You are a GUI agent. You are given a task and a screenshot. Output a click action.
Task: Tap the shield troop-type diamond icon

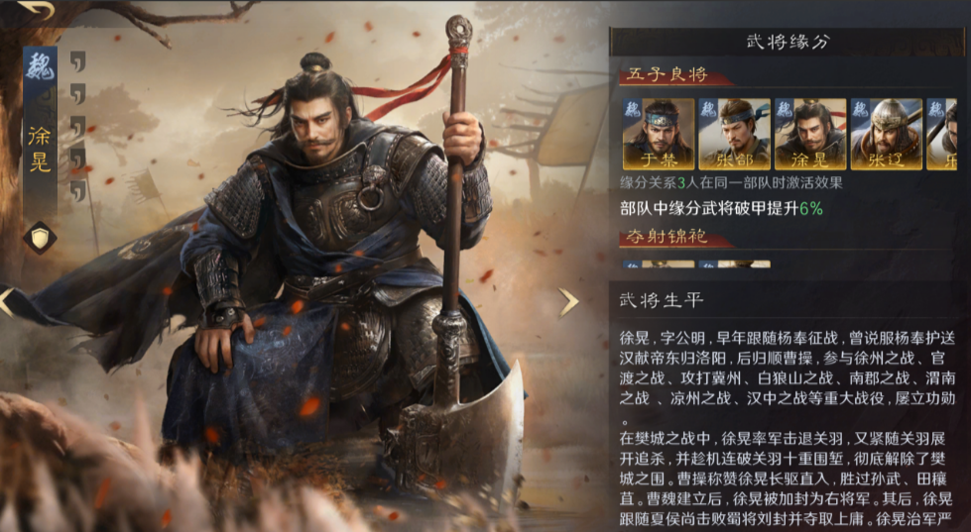[x=41, y=238]
